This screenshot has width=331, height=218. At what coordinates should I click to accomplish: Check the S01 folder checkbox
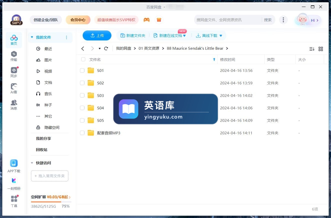[x=82, y=70]
